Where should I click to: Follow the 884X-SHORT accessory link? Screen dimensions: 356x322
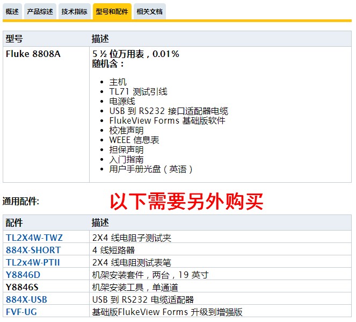click(33, 250)
